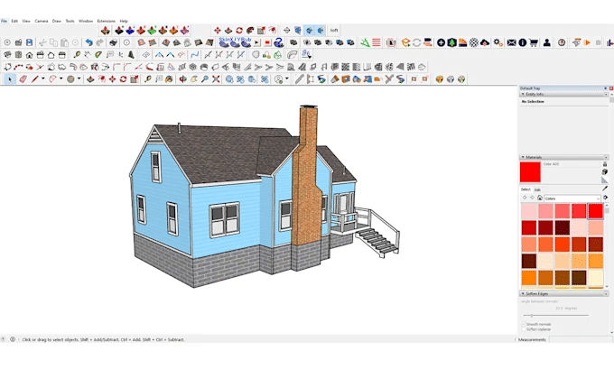Switch to the Edit tab in Materials

[537, 189]
